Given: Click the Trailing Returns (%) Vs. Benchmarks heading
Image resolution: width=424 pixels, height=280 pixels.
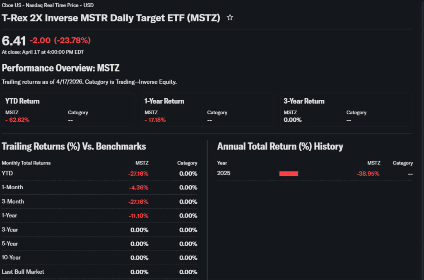Looking at the screenshot, I should click(74, 146).
